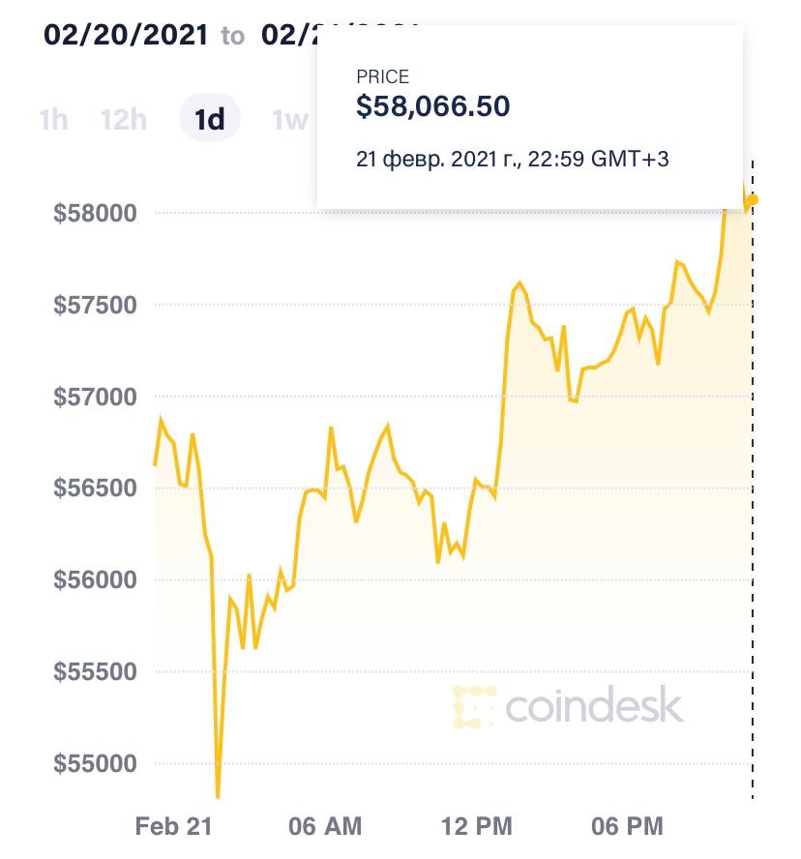
Task: Click the 06 AM x-axis label
Action: coord(326,826)
